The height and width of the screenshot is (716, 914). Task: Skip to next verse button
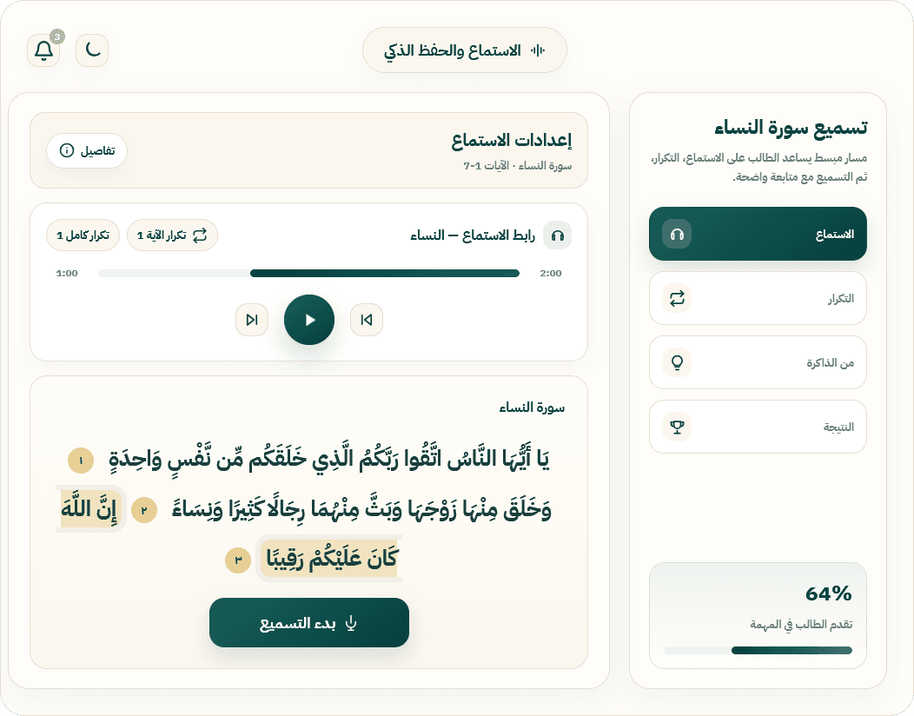(x=252, y=320)
